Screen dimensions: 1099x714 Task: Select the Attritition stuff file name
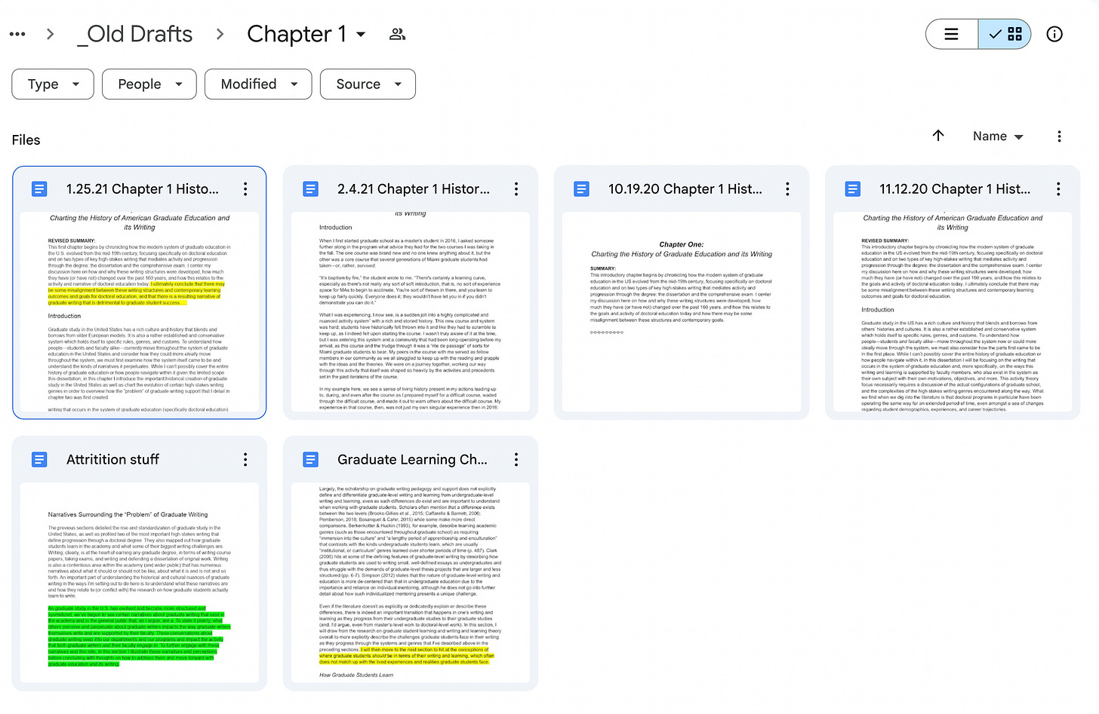(113, 460)
